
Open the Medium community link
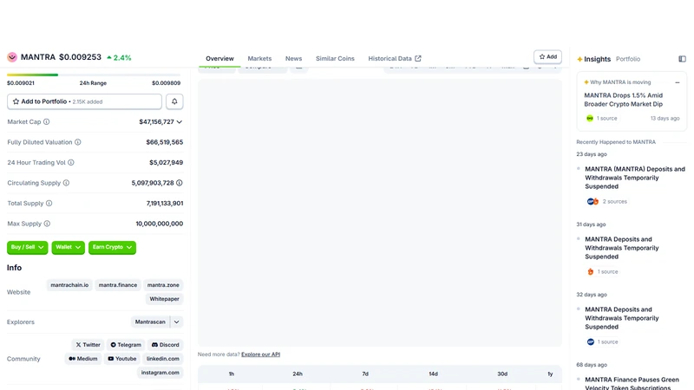click(x=82, y=359)
